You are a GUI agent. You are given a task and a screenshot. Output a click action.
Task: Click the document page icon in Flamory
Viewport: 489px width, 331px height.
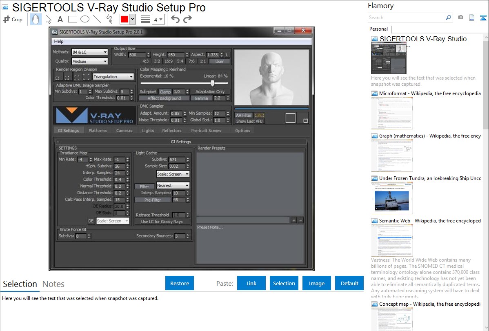click(472, 18)
